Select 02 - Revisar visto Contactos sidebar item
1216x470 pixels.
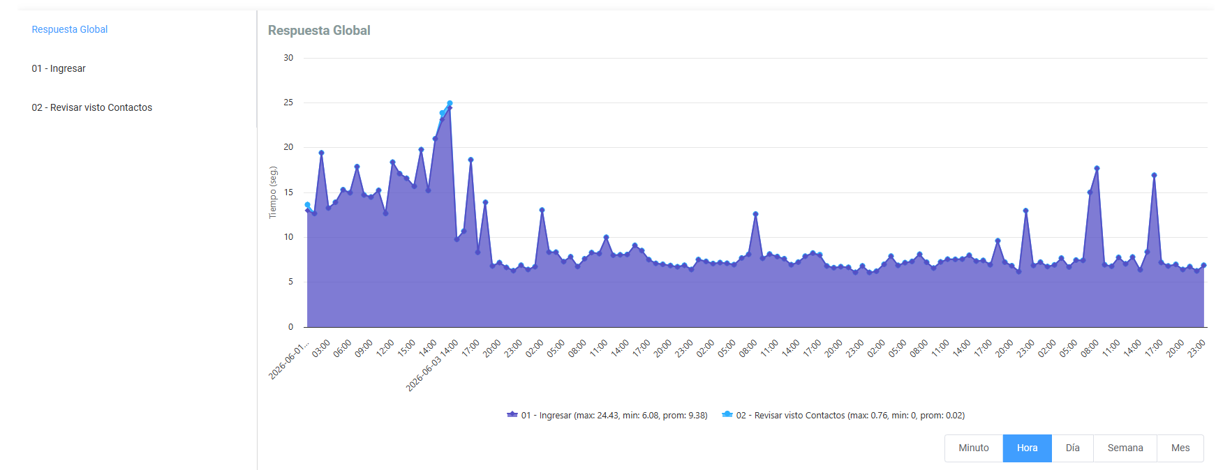point(91,107)
